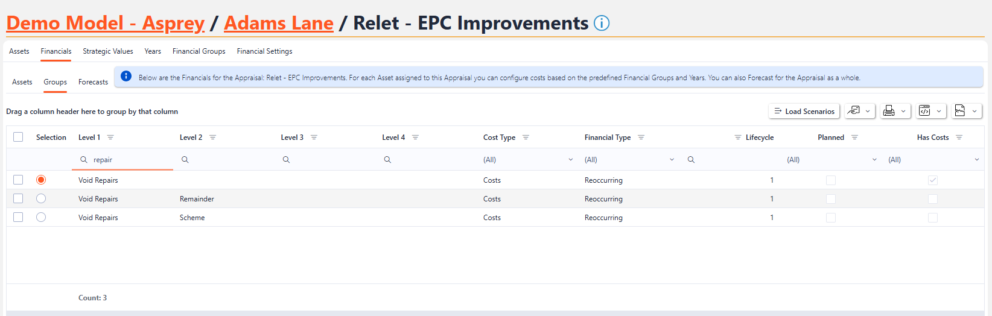Click the hand-with-card icon button
This screenshot has width=992, height=316.
coord(853,111)
